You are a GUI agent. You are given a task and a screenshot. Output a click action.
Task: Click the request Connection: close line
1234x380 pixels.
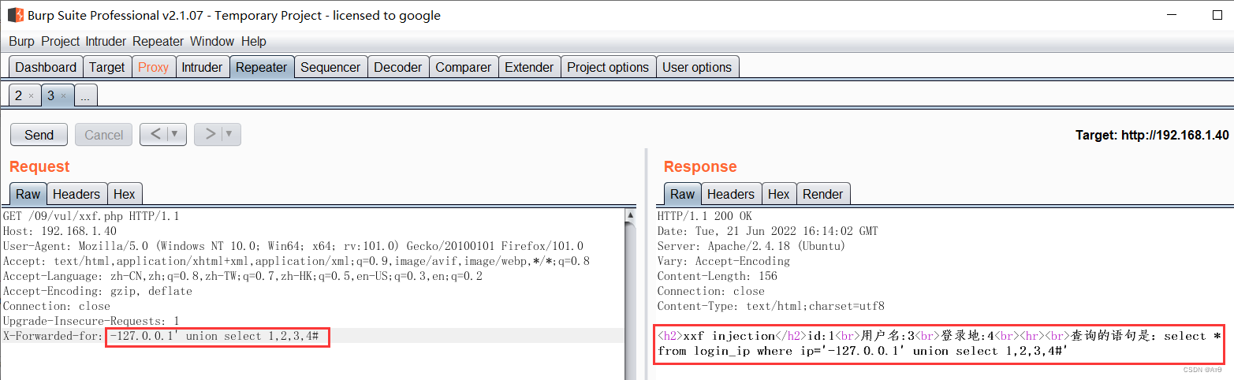[x=57, y=306]
